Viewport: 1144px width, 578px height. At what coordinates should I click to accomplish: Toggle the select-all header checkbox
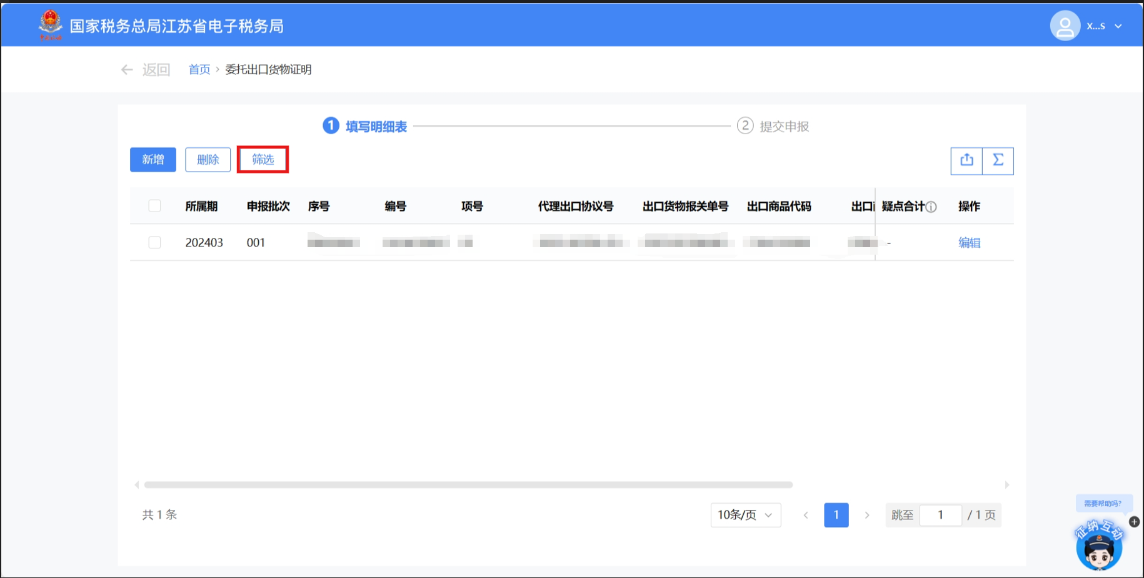[154, 206]
